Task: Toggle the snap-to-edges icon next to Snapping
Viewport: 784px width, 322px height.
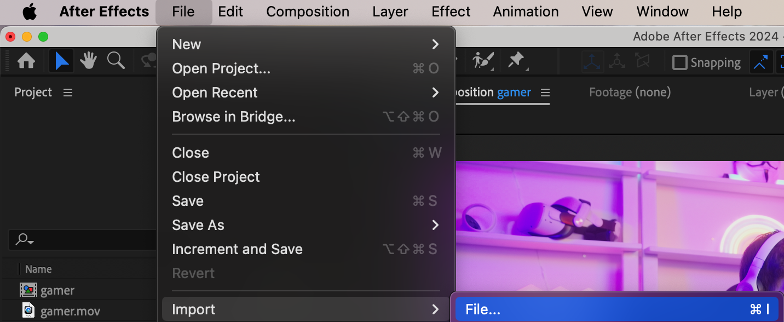Action: (x=760, y=62)
